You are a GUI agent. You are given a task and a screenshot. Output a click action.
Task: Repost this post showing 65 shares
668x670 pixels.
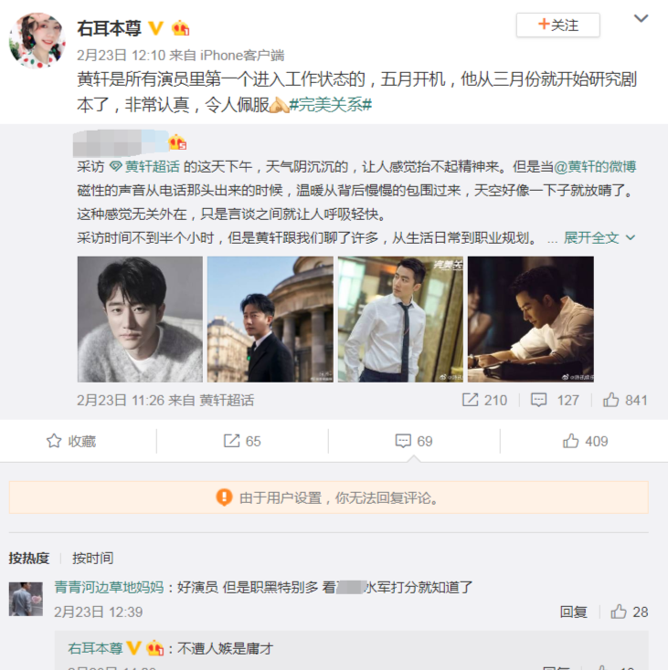[x=242, y=441]
